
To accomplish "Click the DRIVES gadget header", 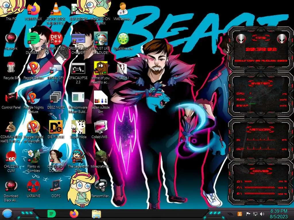I will (261, 171).
